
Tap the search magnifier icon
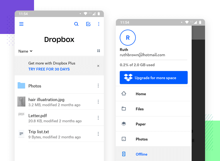pos(76,24)
